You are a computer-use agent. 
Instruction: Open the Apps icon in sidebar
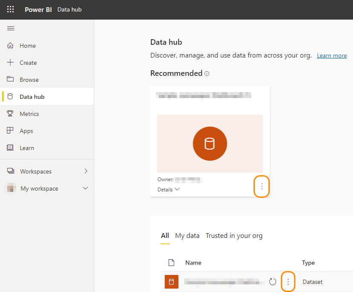coord(11,131)
